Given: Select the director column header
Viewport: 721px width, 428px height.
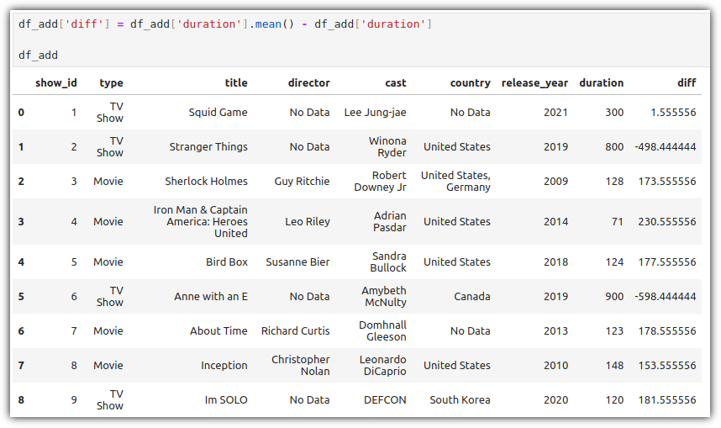Looking at the screenshot, I should point(308,83).
